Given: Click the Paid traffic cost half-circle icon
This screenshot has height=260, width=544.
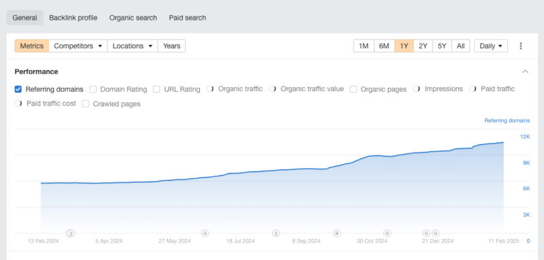Looking at the screenshot, I should tap(18, 103).
